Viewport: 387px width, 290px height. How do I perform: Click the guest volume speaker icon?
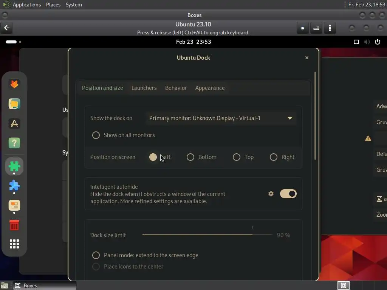coord(367,42)
